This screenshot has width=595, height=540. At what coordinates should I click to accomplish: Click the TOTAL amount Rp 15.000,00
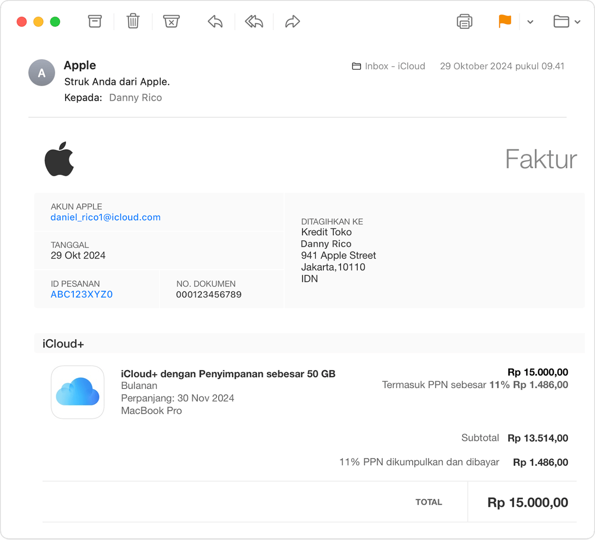pyautogui.click(x=528, y=503)
